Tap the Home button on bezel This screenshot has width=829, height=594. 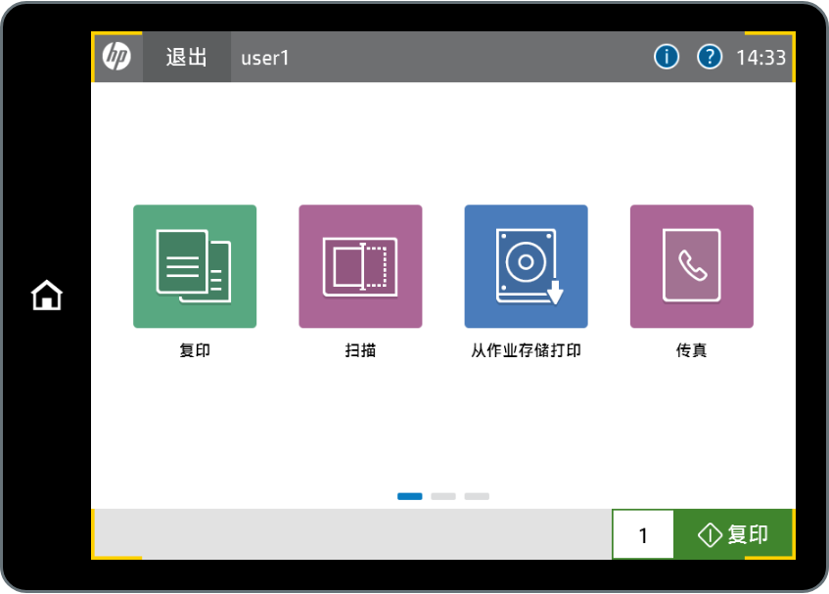click(47, 295)
